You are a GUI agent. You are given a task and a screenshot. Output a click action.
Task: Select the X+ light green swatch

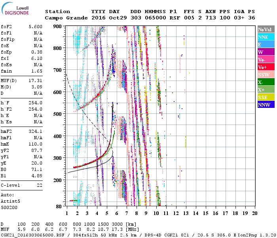(x=266, y=89)
